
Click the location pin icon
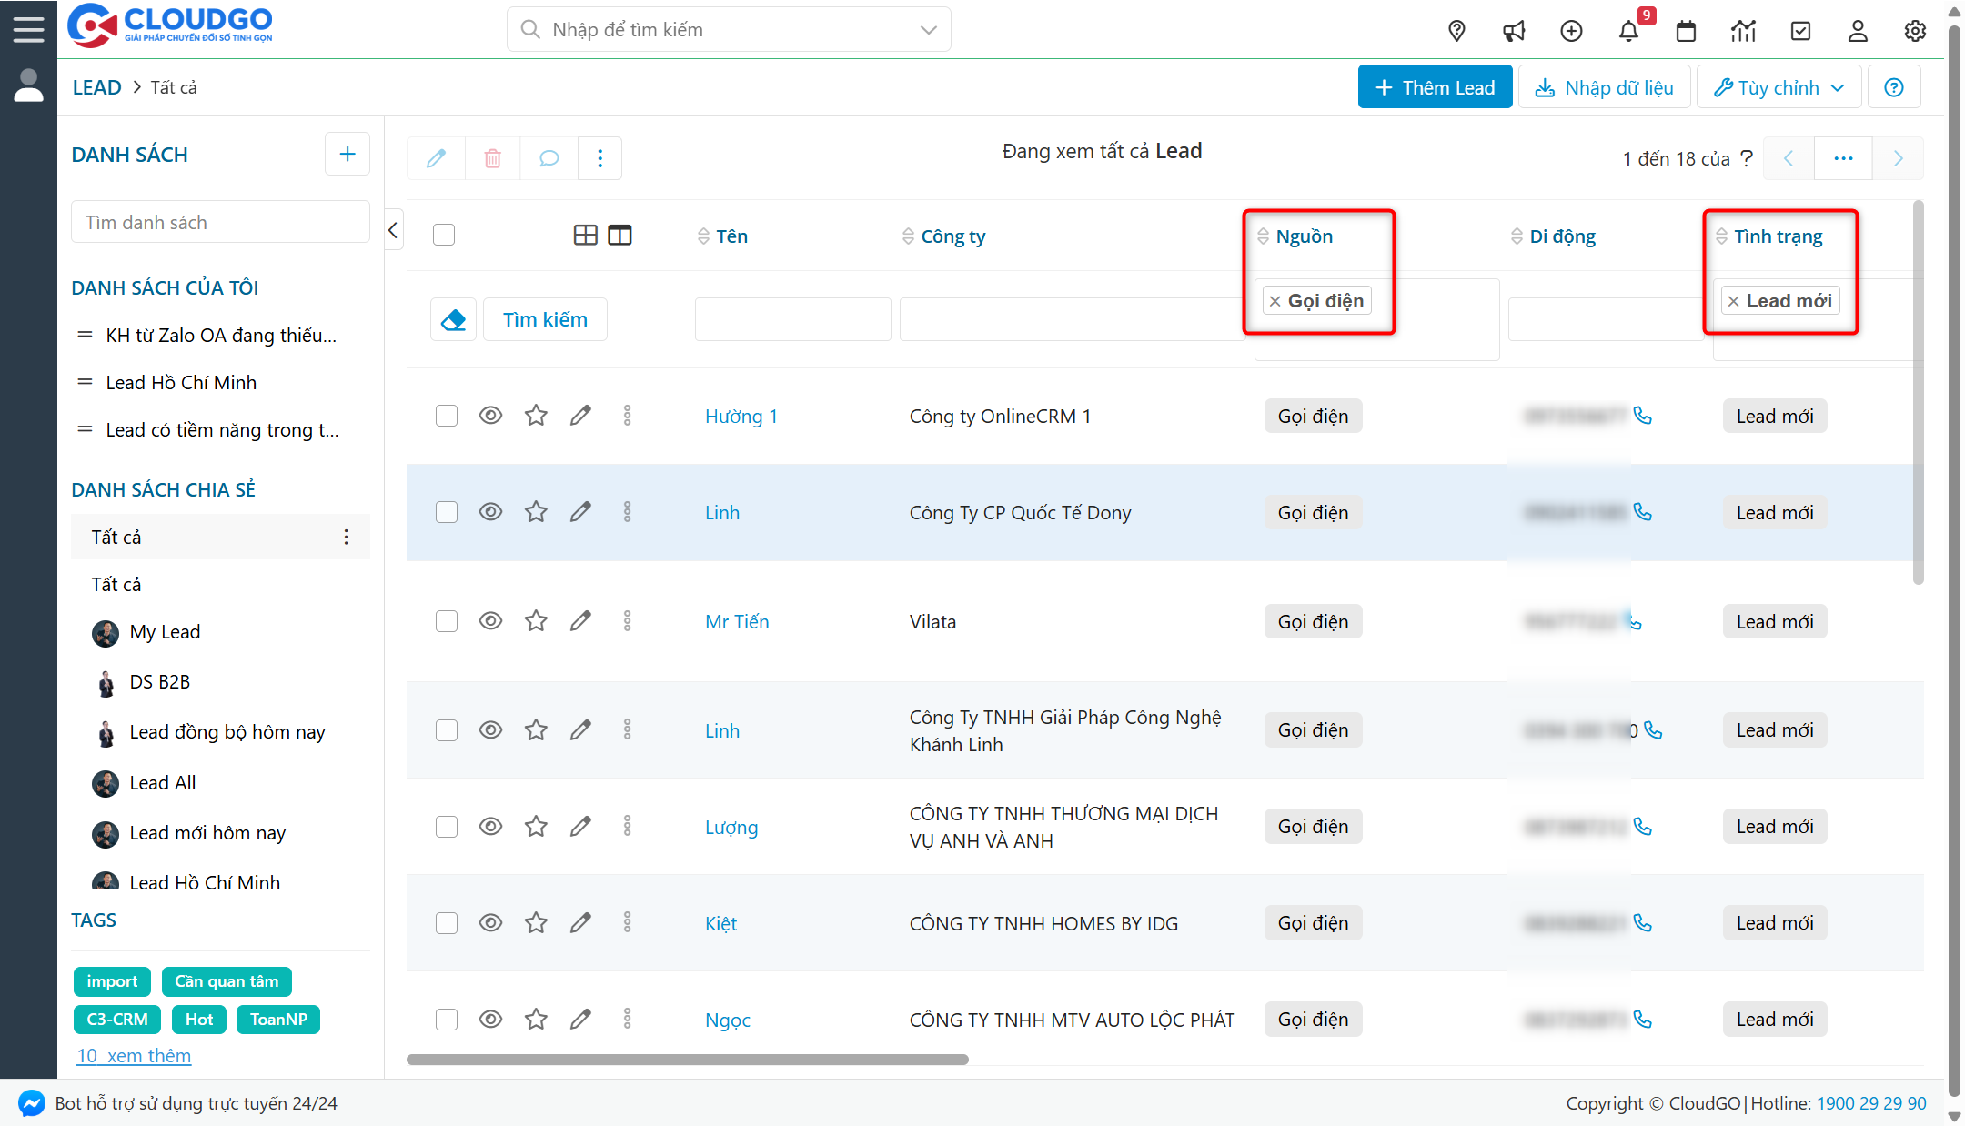coord(1456,31)
